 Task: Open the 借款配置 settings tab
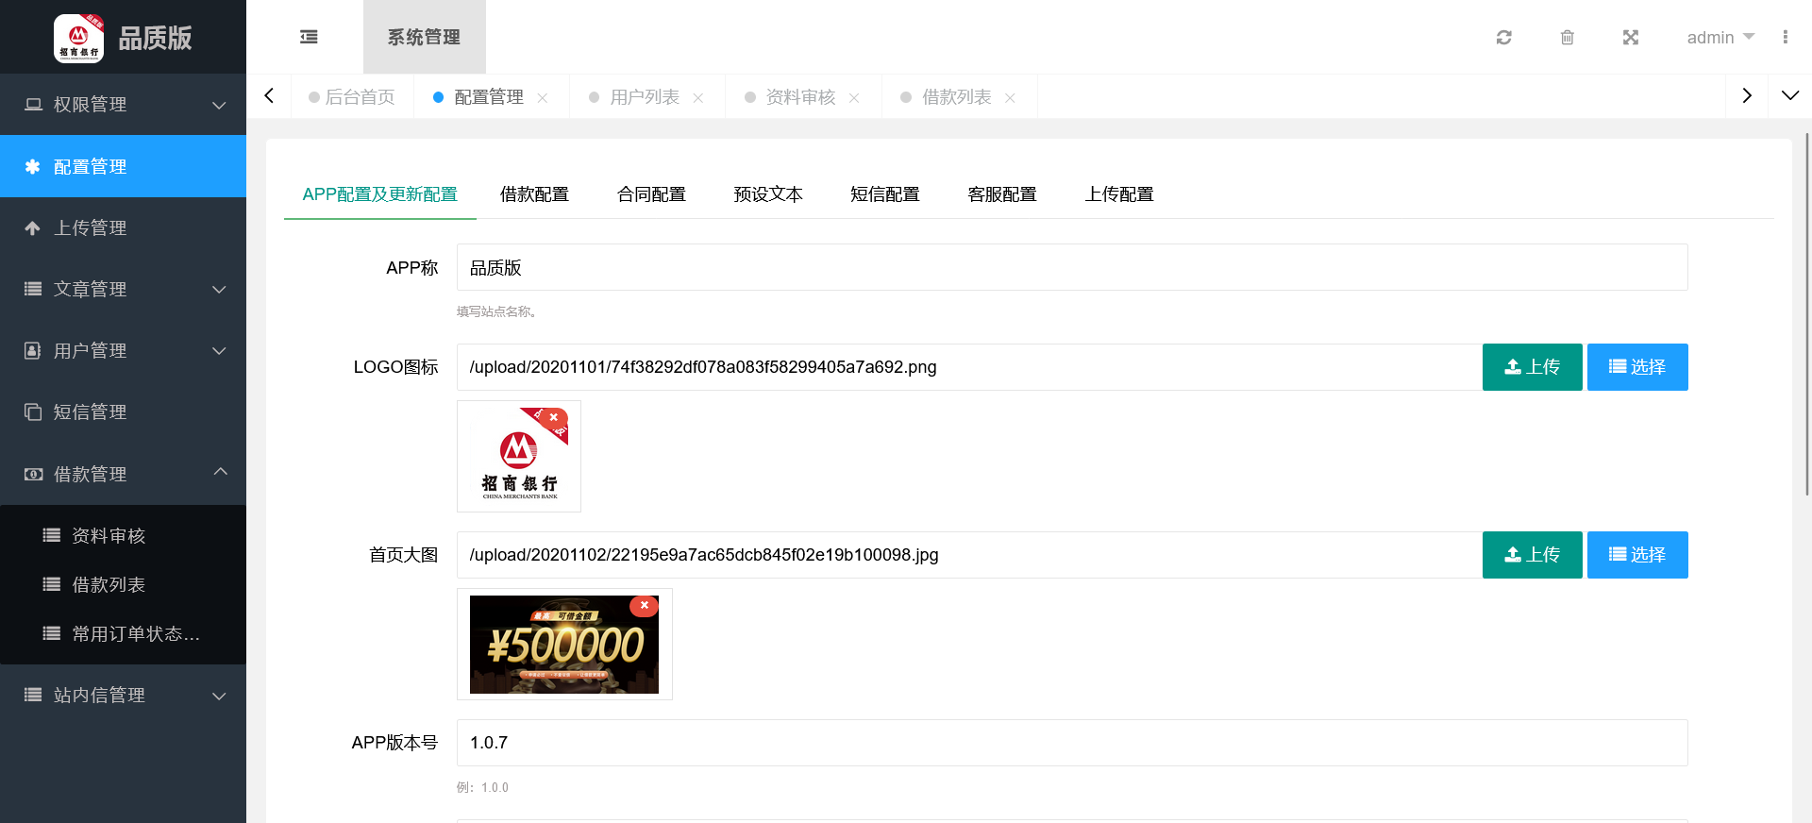pos(534,194)
